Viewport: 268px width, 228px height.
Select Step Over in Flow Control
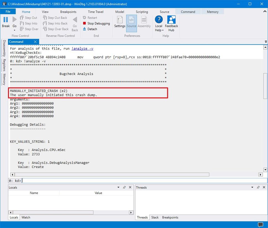click(x=29, y=29)
